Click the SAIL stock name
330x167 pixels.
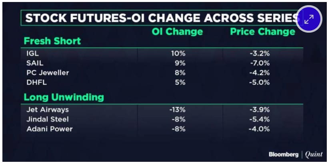(34, 63)
